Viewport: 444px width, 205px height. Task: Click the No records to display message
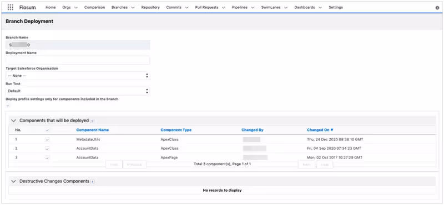223,190
